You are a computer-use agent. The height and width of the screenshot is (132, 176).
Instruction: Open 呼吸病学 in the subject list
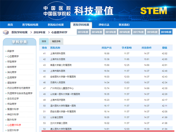click(12, 62)
